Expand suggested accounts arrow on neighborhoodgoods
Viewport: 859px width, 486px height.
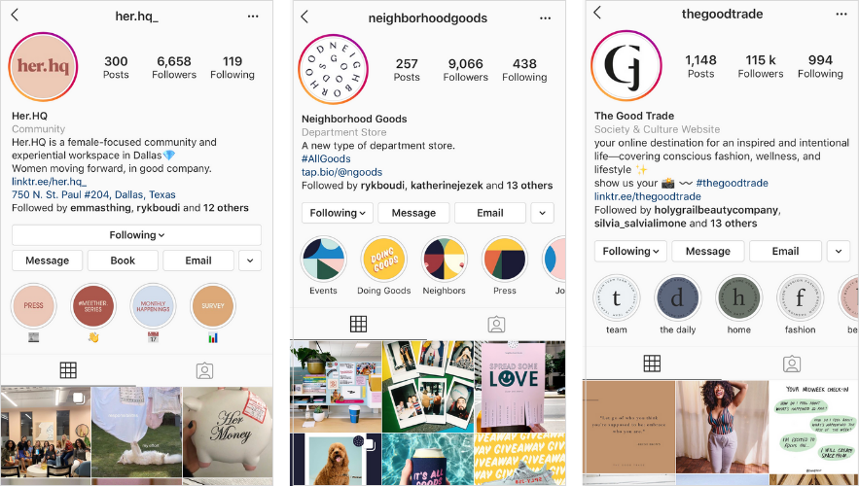(543, 213)
